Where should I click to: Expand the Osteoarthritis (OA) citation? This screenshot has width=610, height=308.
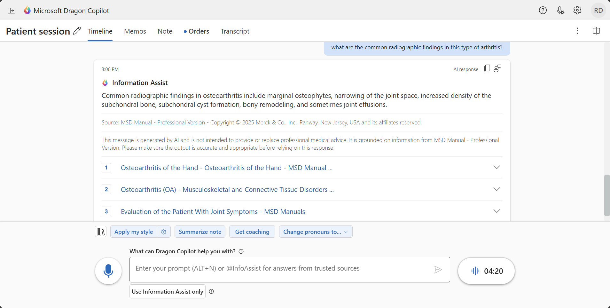tap(496, 189)
